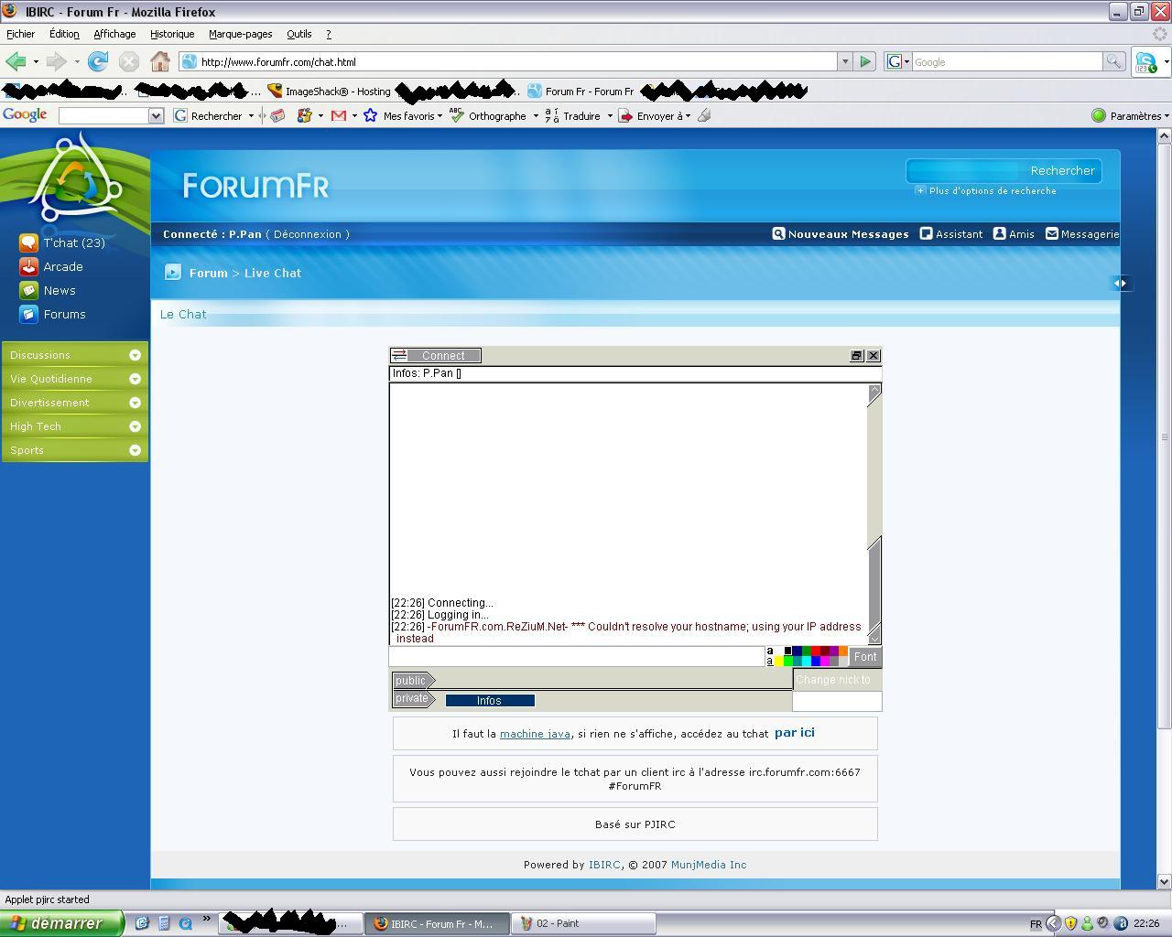Screen dimensions: 1172x937
Task: Open the Marque-pages menu
Action: coord(240,34)
